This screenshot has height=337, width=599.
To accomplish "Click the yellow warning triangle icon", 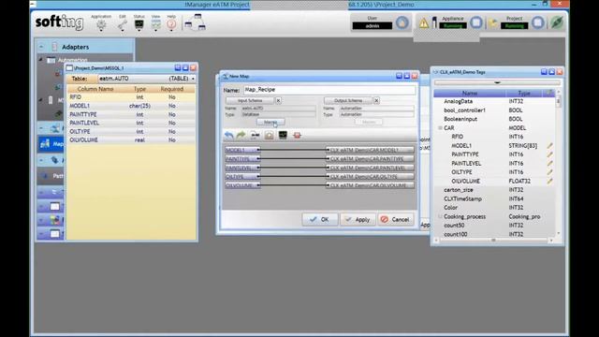I will coord(424,23).
